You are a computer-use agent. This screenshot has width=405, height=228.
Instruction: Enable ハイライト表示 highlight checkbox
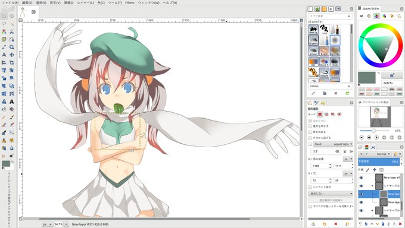[x=310, y=187]
